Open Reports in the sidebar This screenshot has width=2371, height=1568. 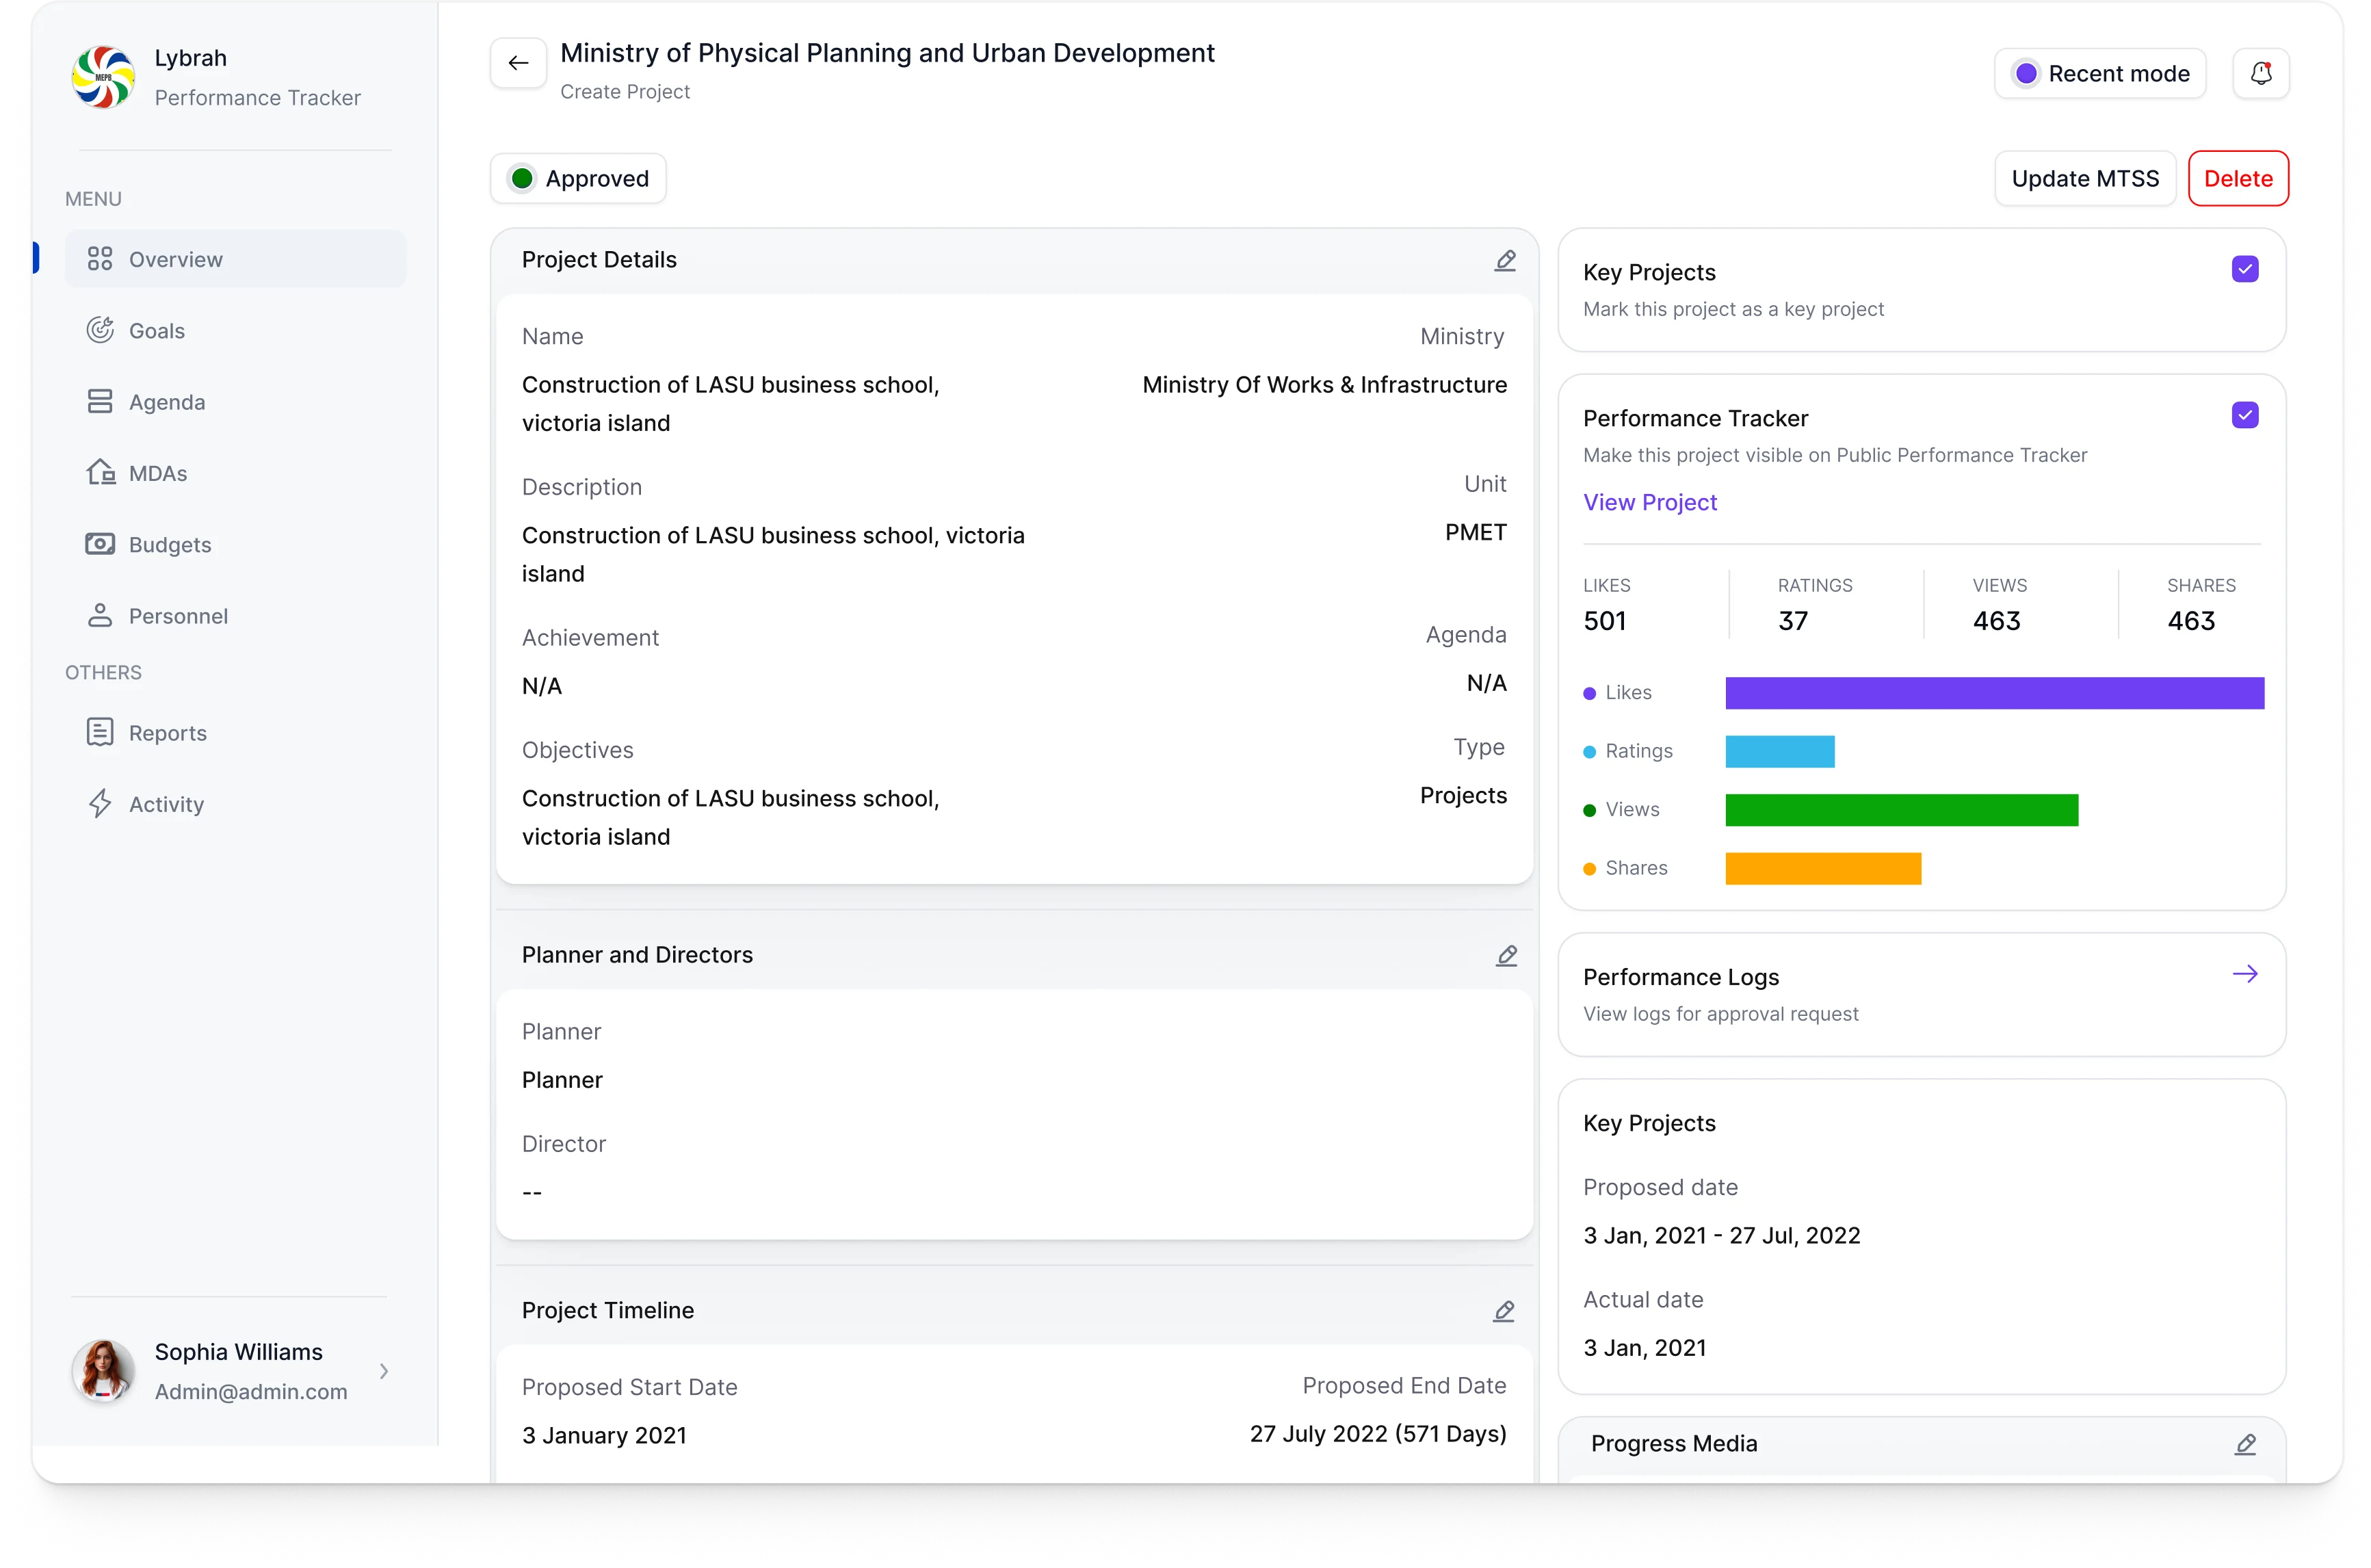167,733
